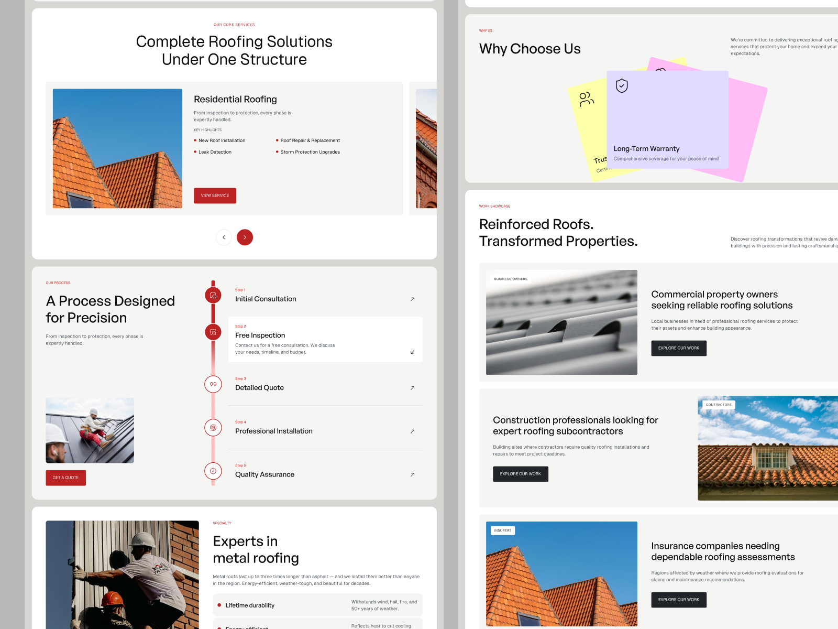Image resolution: width=838 pixels, height=629 pixels.
Task: Click the Step 1 Initial Consultation circle icon
Action: [x=213, y=295]
